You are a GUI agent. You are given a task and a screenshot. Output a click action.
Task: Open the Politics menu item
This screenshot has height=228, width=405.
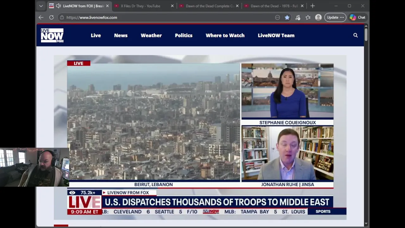[184, 35]
